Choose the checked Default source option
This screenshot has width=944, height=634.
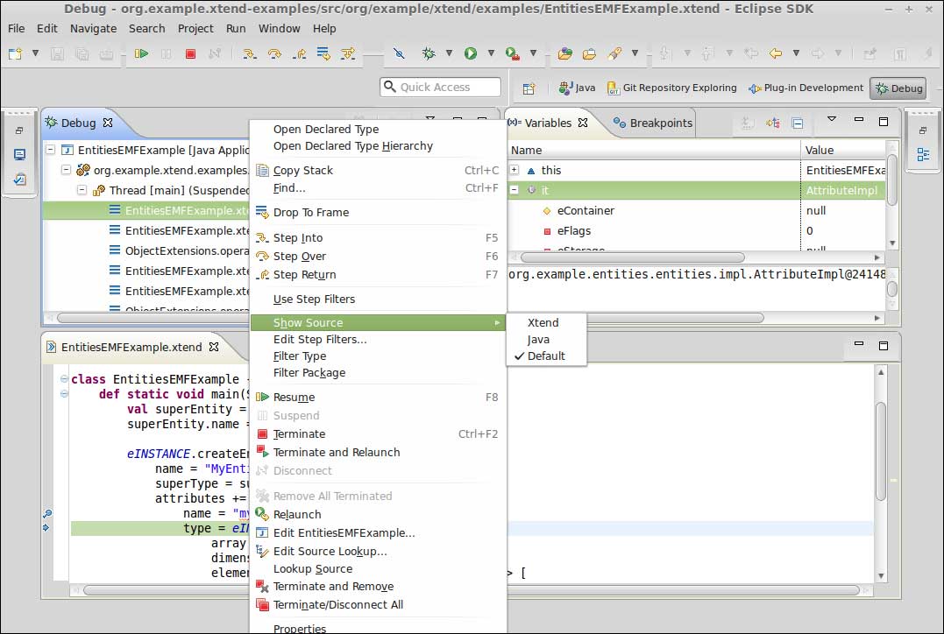545,356
